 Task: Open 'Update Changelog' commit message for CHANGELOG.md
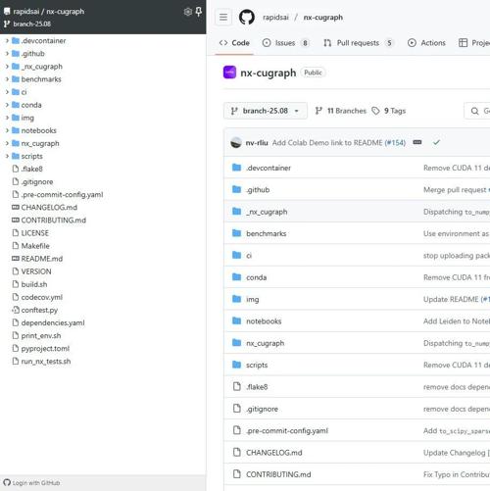point(457,453)
